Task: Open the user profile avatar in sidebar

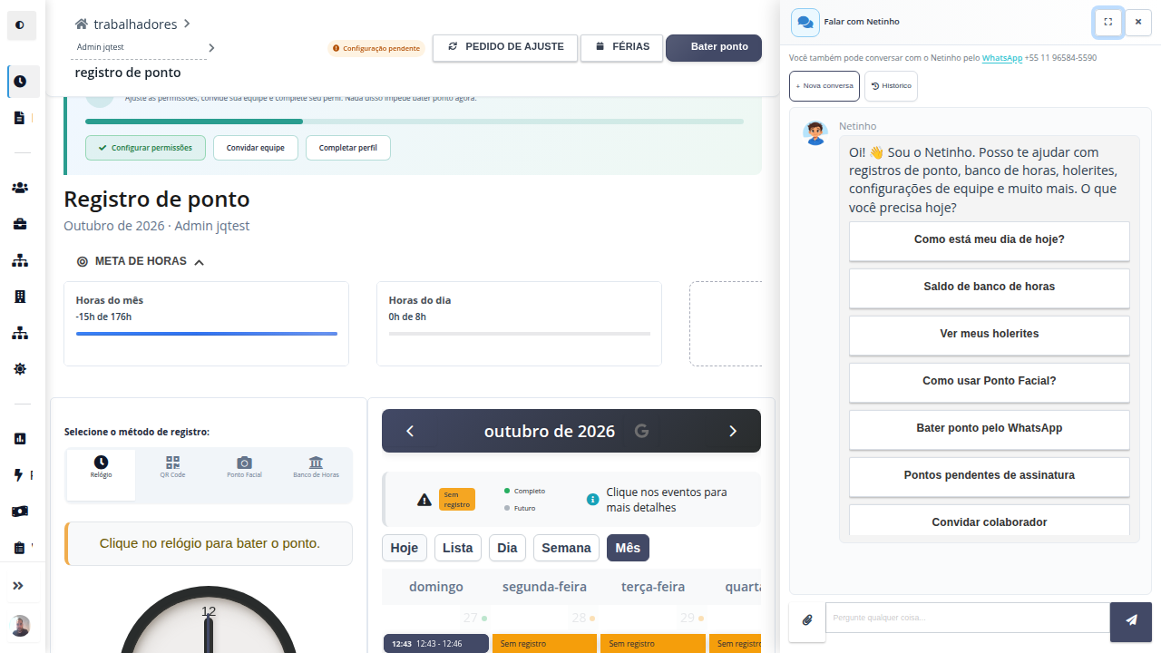Action: point(20,626)
